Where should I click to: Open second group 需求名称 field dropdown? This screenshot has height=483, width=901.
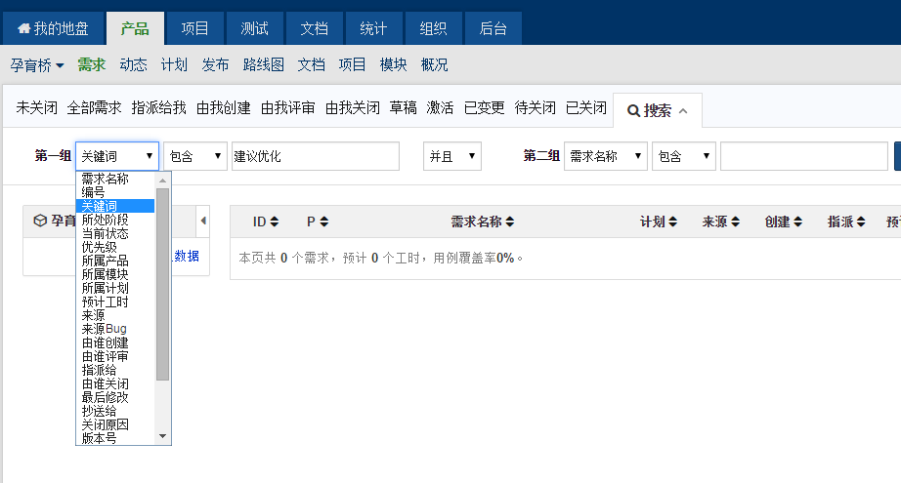tap(606, 156)
